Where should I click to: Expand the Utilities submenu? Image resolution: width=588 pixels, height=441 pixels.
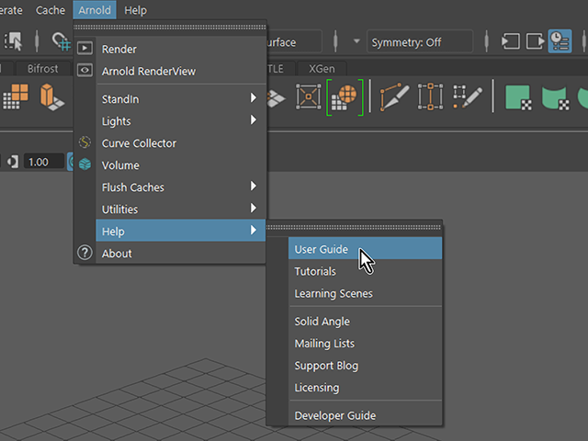click(x=181, y=209)
